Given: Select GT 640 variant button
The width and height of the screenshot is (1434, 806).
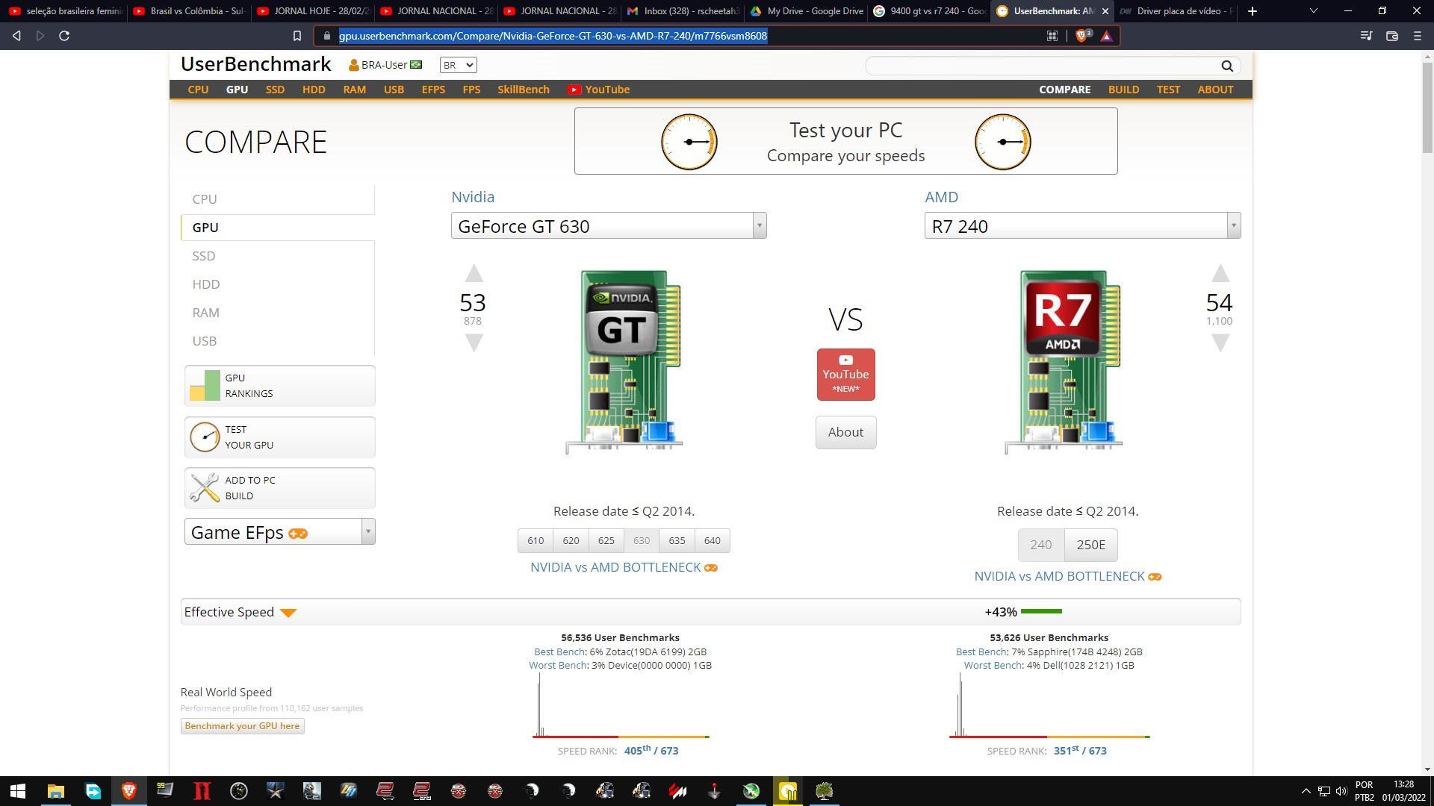Looking at the screenshot, I should tap(712, 541).
